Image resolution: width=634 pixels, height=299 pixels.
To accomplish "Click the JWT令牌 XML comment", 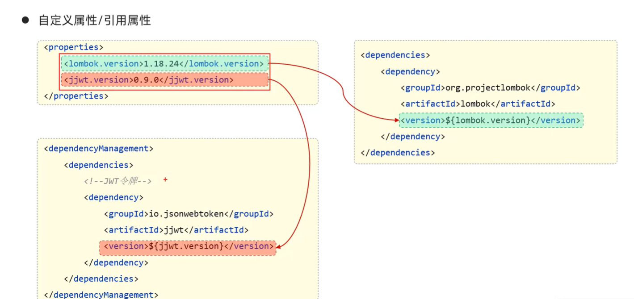I will (x=118, y=181).
